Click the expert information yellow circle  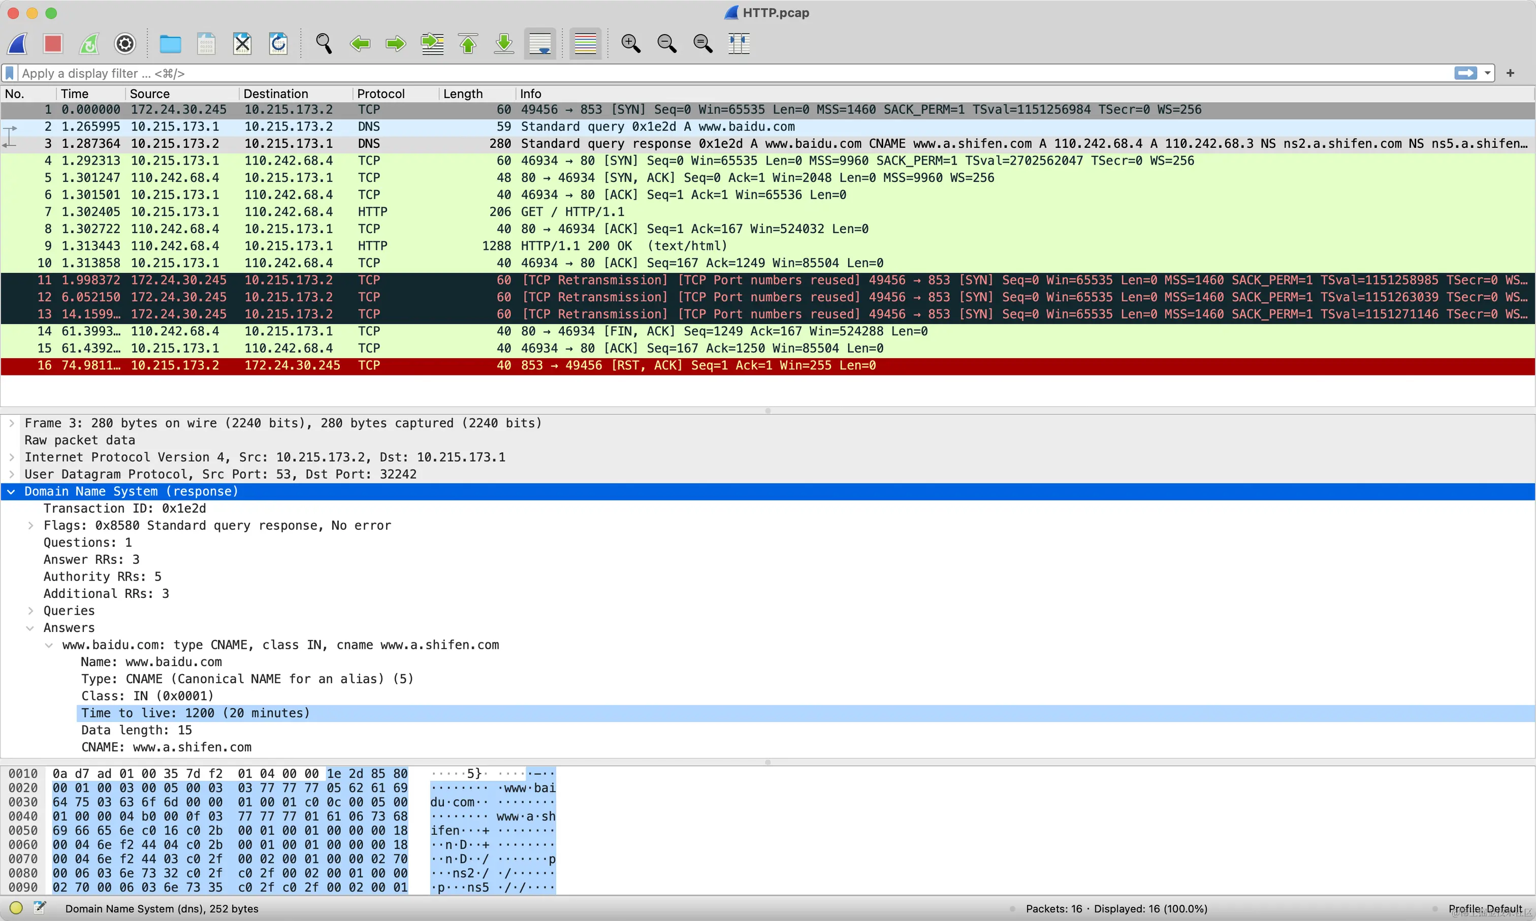pyautogui.click(x=16, y=908)
